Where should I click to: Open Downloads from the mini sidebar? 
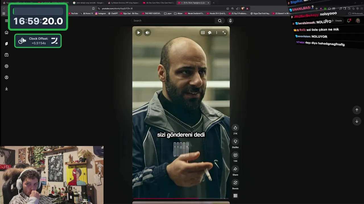7,89
